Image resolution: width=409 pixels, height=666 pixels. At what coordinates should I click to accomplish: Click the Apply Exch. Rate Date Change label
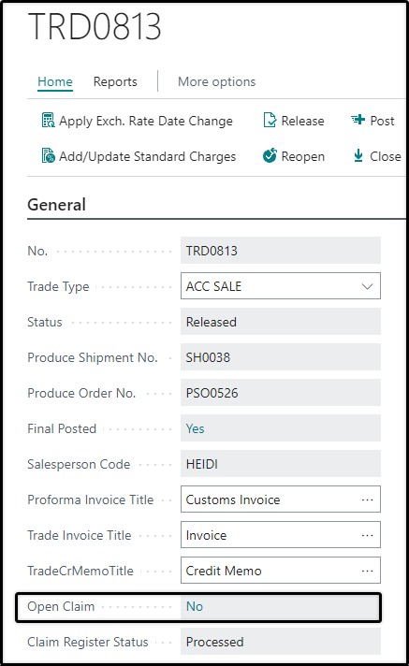click(x=146, y=121)
